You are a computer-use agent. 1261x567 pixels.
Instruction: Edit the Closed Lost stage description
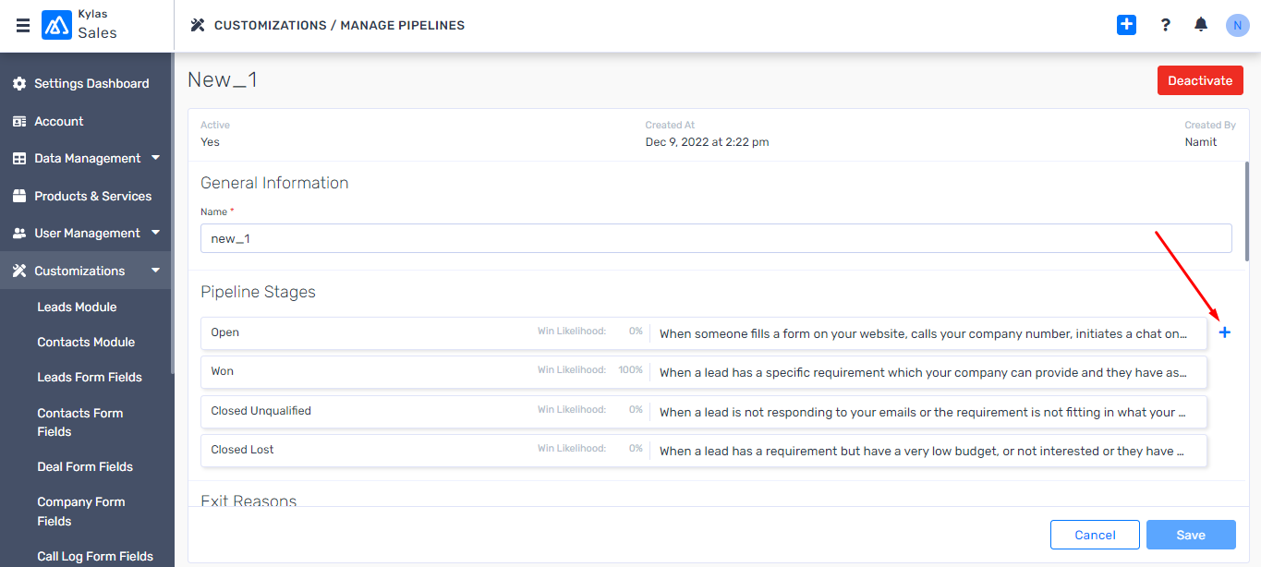click(924, 451)
